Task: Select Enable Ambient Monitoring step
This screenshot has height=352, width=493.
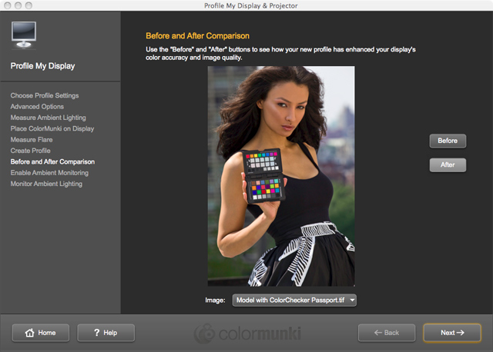Action: (x=49, y=173)
